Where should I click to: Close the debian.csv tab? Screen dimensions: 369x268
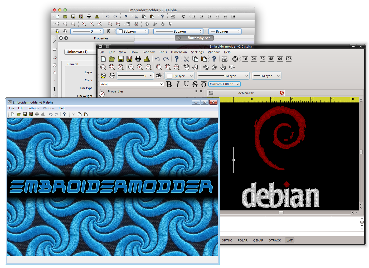tap(282, 93)
